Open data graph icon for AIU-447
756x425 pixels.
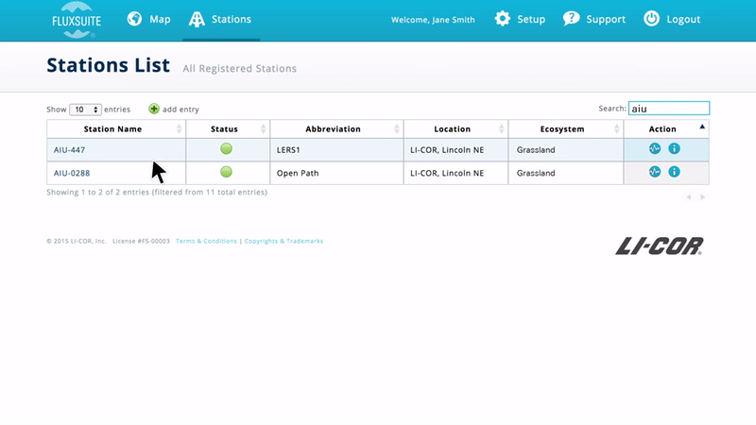[654, 148]
